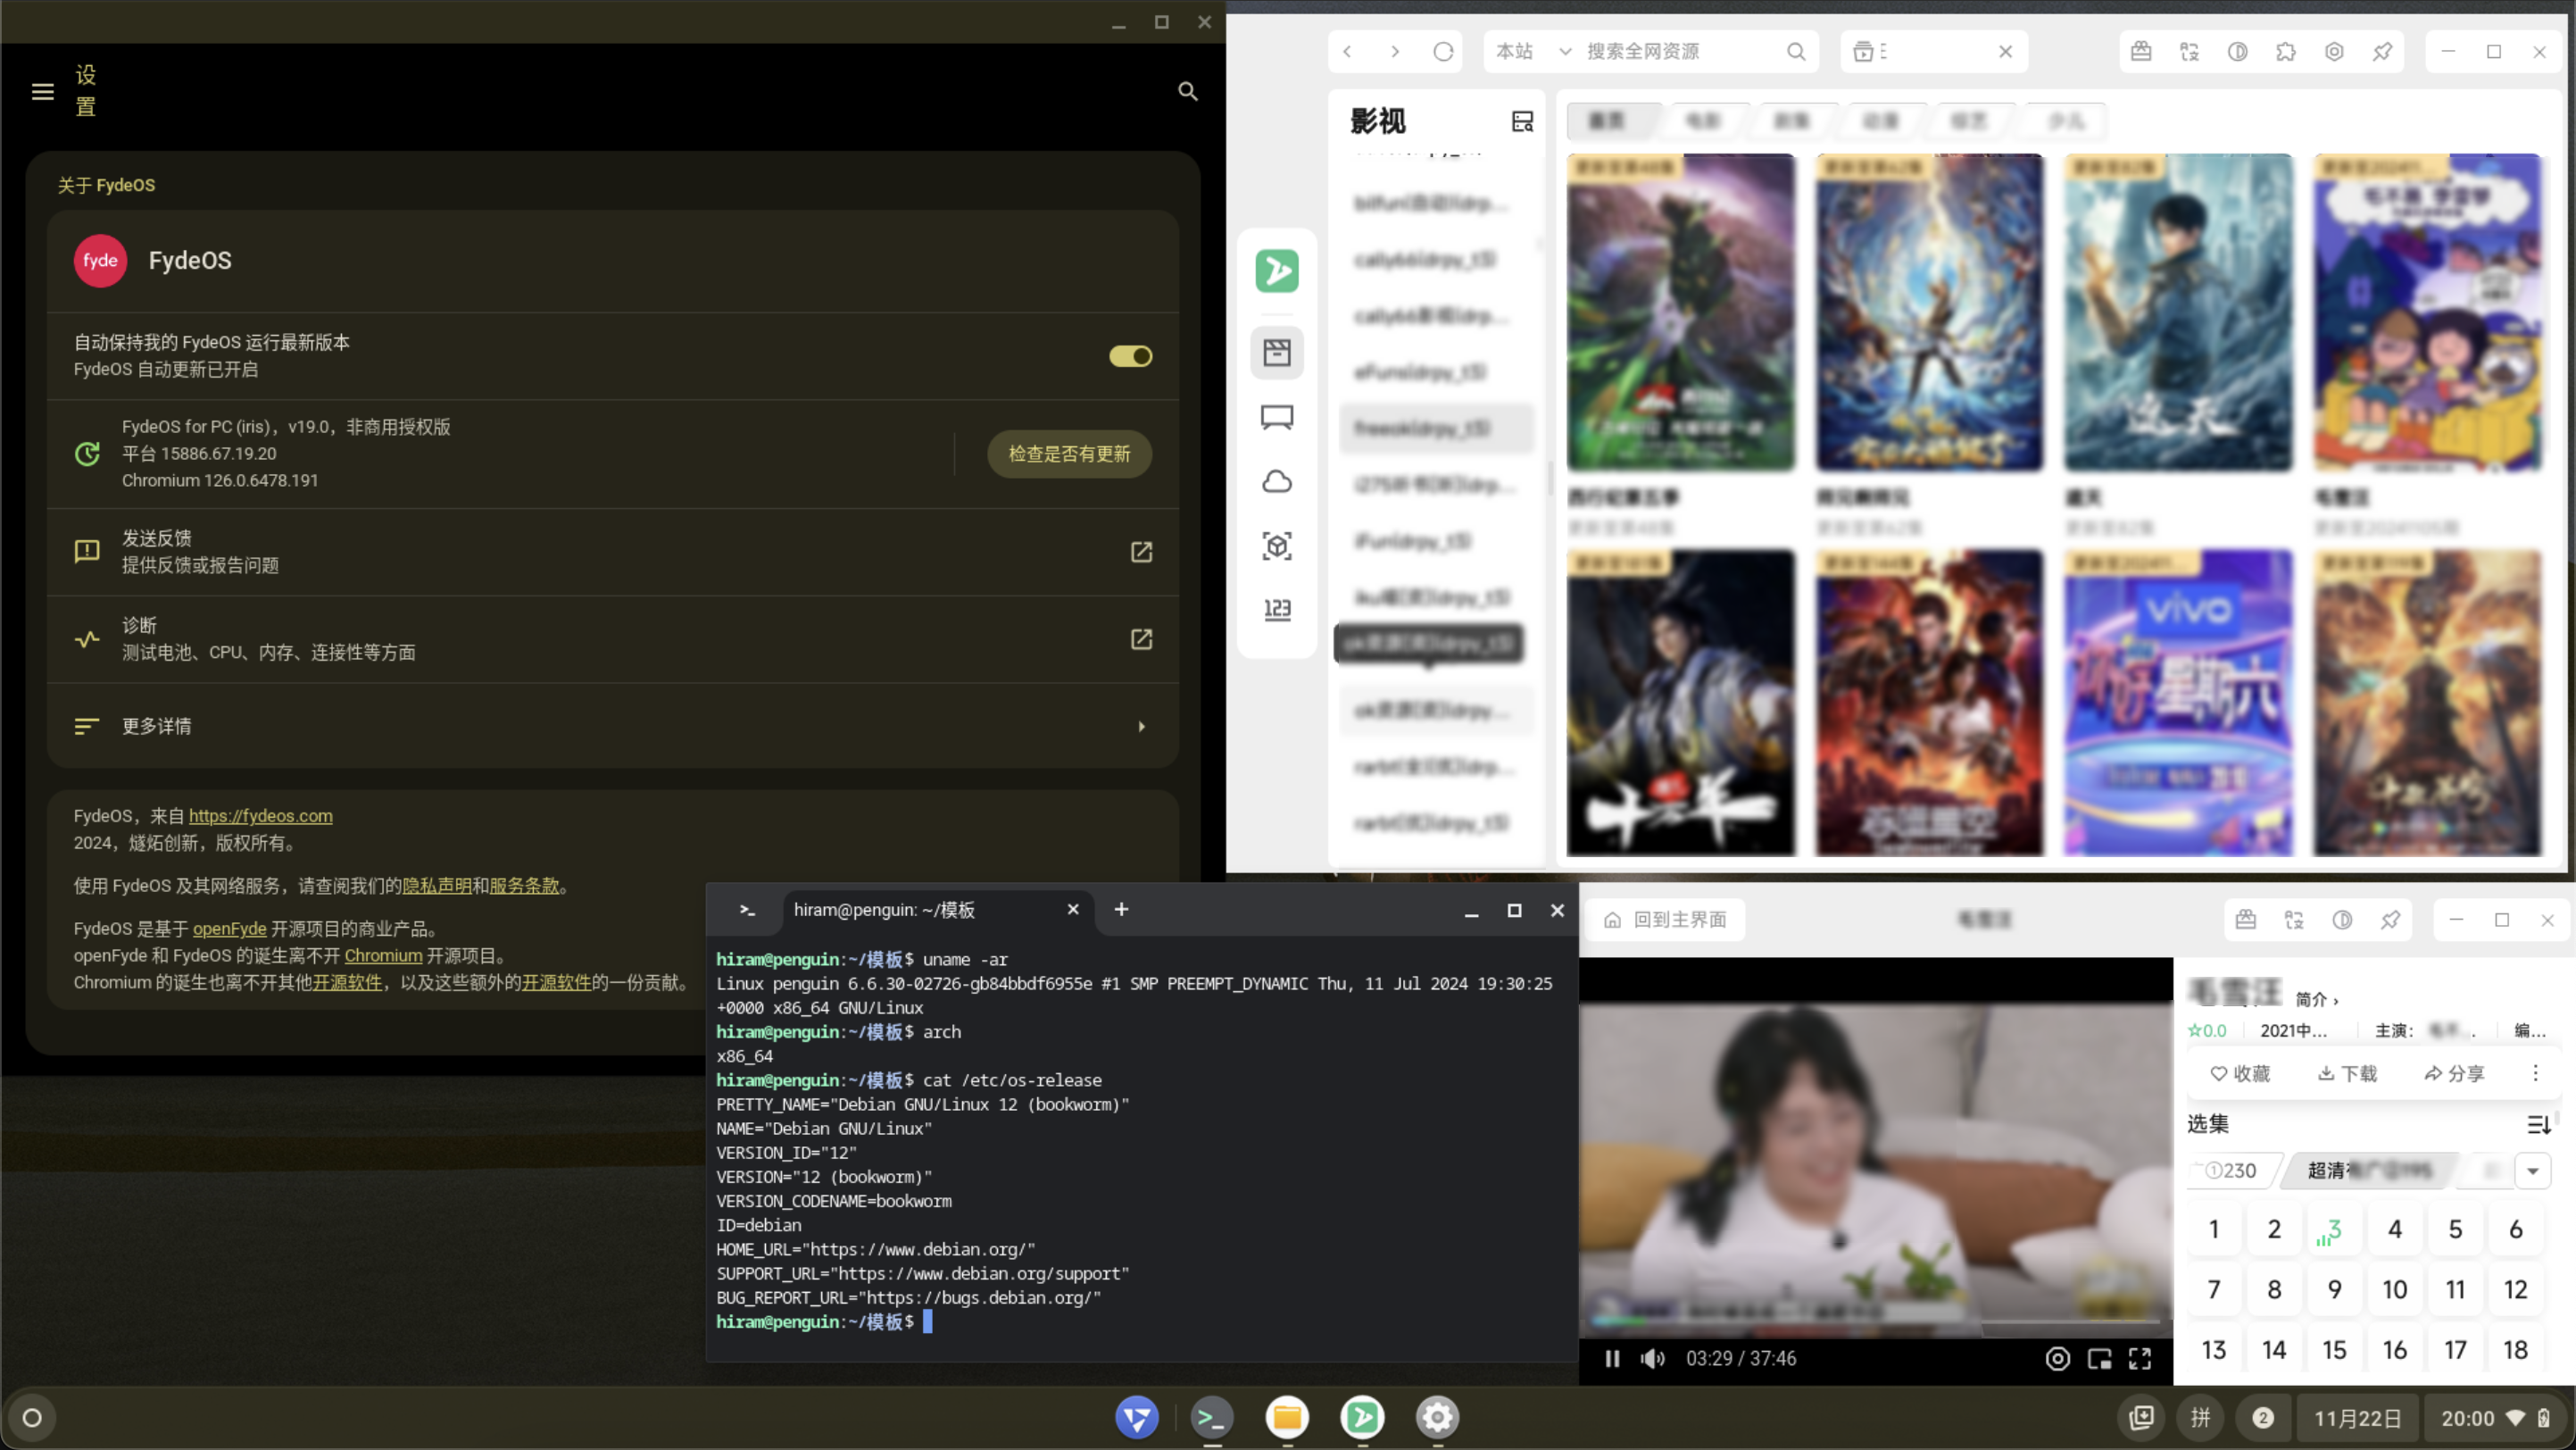
Task: Open a new terminal tab
Action: [1121, 909]
